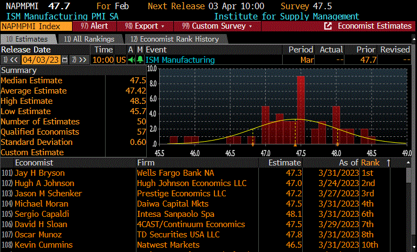Select the Jason M Schenker row
The width and height of the screenshot is (417, 252).
click(x=195, y=193)
